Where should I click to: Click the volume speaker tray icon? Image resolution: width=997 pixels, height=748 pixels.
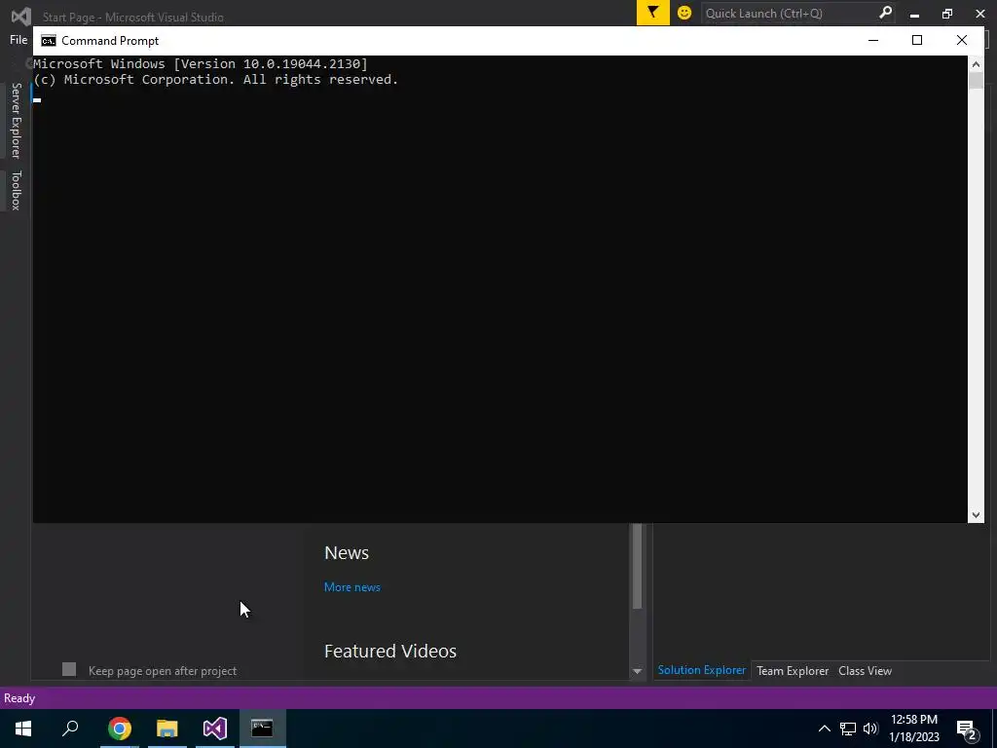870,729
